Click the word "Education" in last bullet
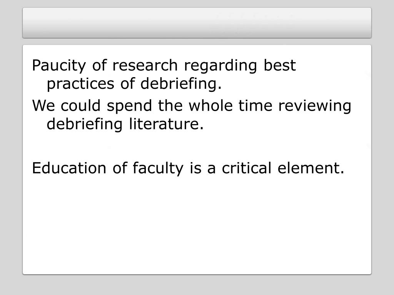The height and width of the screenshot is (295, 394). pyautogui.click(x=69, y=168)
